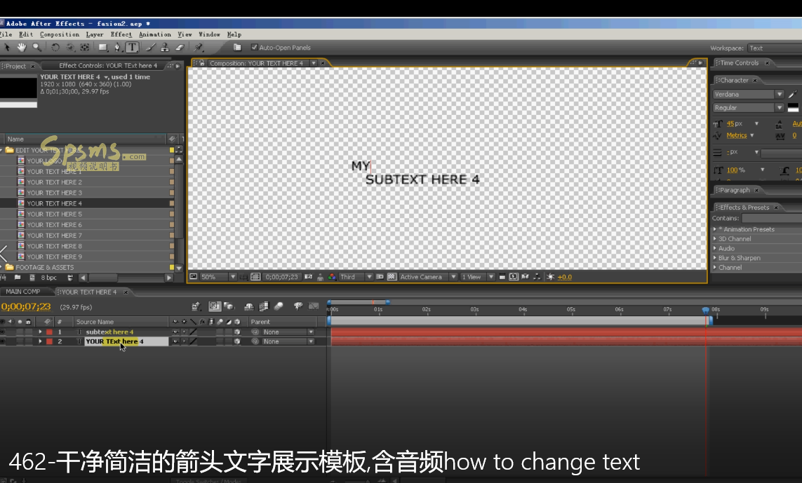The height and width of the screenshot is (483, 802).
Task: Activate the Horizontal Type tool
Action: point(132,48)
